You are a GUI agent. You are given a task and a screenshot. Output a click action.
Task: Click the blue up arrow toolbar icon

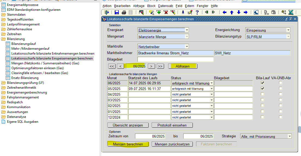pyautogui.click(x=232, y=12)
